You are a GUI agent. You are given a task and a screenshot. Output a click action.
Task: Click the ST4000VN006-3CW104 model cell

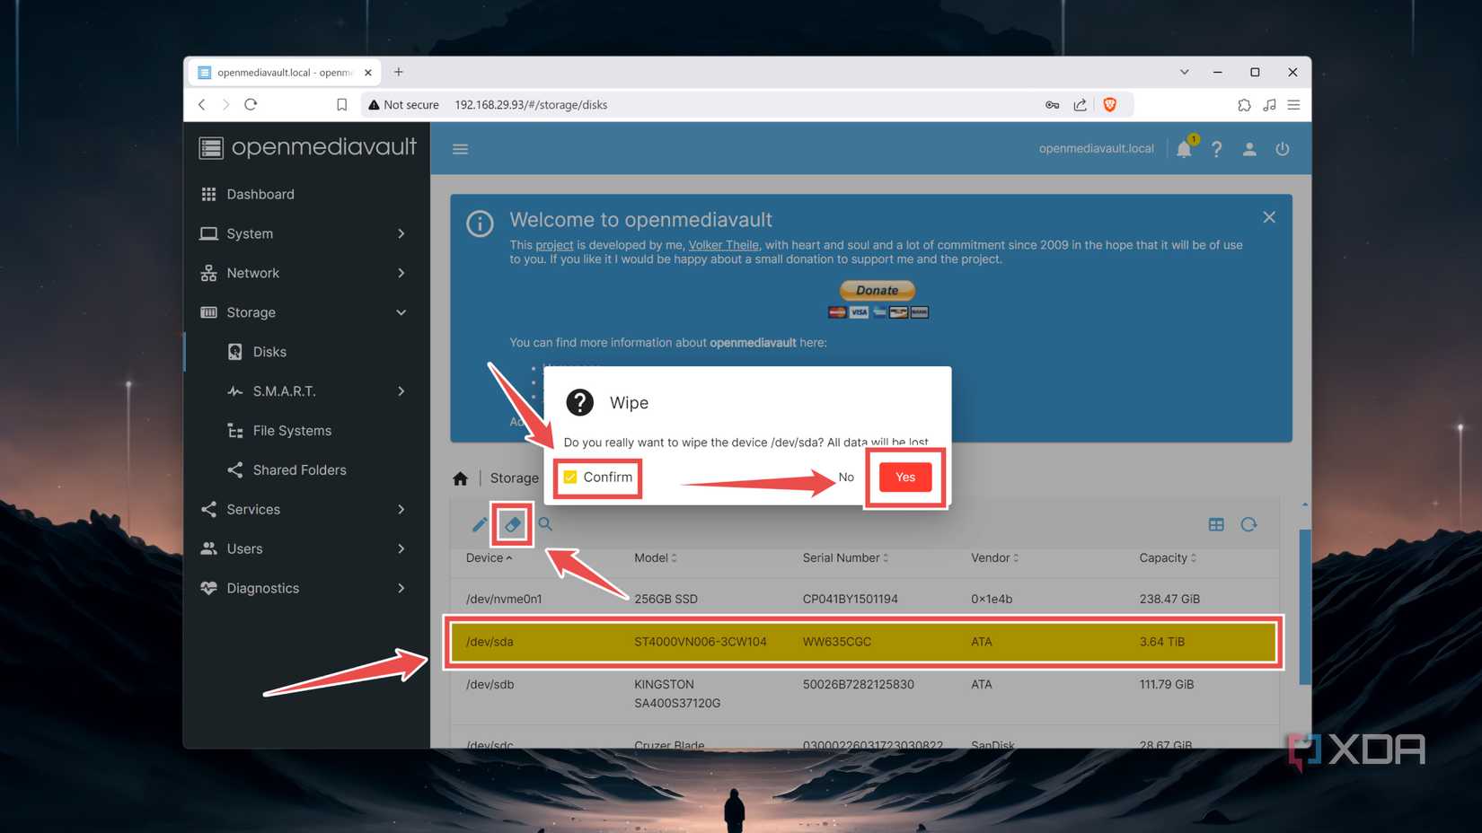point(701,642)
